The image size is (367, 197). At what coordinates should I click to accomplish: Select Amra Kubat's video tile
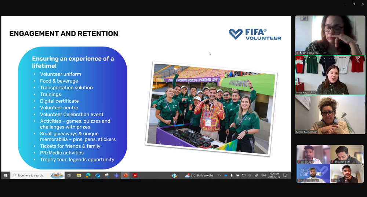330,75
